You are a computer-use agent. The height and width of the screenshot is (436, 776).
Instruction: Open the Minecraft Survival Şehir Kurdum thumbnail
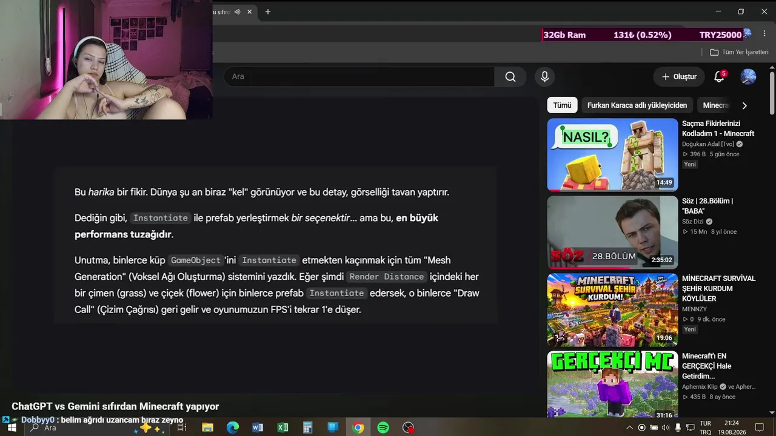click(612, 309)
